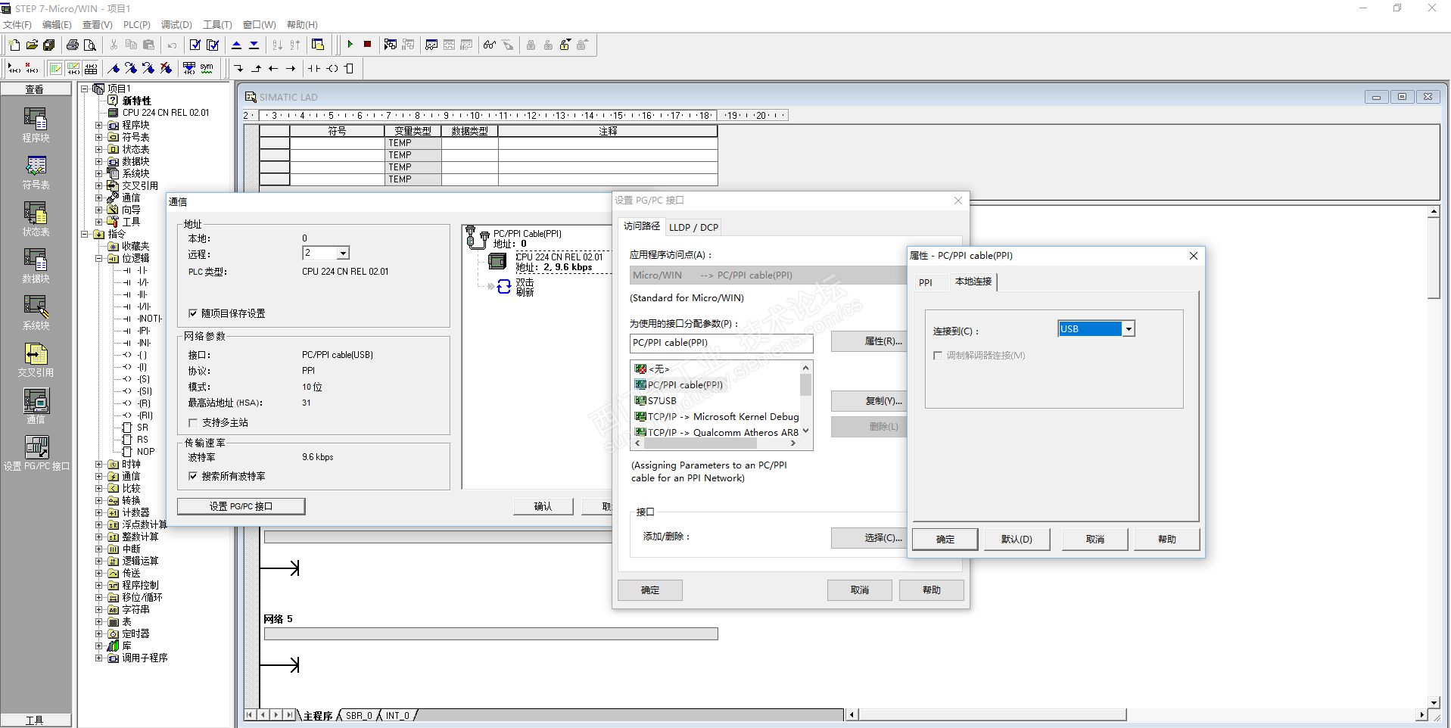The height and width of the screenshot is (728, 1451).
Task: Open the 文件(F) menu
Action: [x=17, y=25]
